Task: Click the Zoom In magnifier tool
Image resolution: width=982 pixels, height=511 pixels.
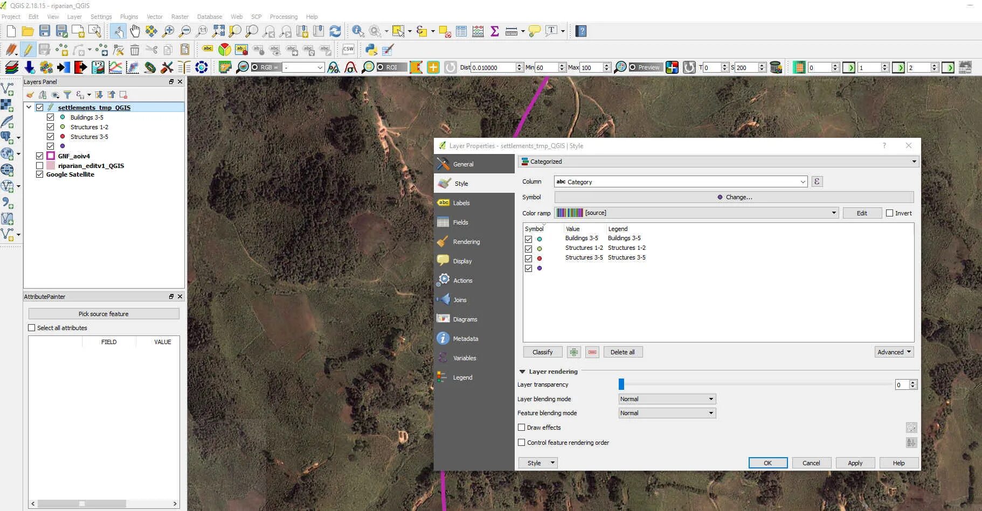Action: pyautogui.click(x=168, y=31)
